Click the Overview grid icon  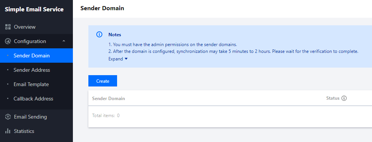coord(8,27)
